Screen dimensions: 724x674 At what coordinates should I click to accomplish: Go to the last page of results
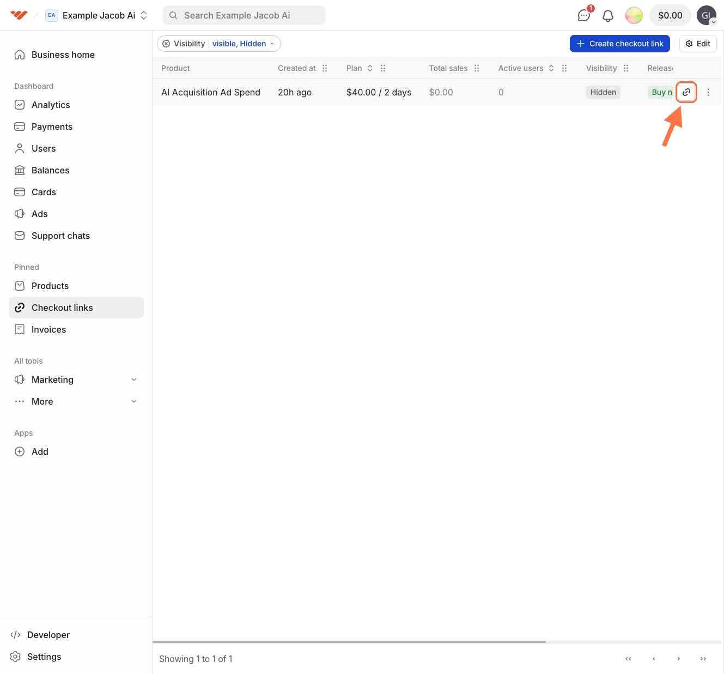[703, 659]
